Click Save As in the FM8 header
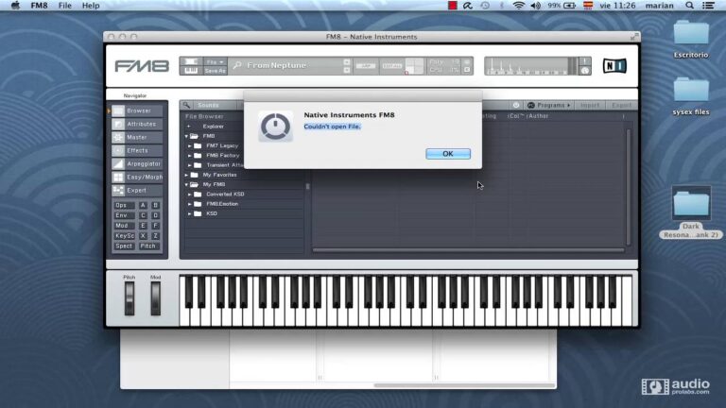The width and height of the screenshot is (726, 408). click(x=215, y=71)
